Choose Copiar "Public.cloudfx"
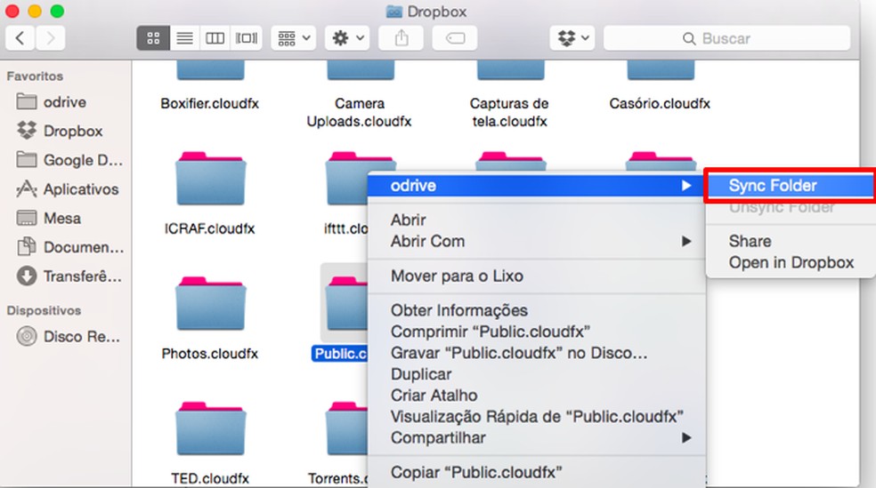 pyautogui.click(x=536, y=472)
